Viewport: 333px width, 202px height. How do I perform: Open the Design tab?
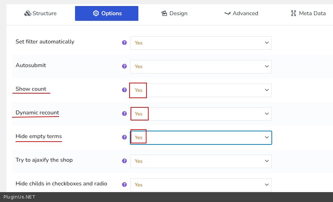[174, 13]
